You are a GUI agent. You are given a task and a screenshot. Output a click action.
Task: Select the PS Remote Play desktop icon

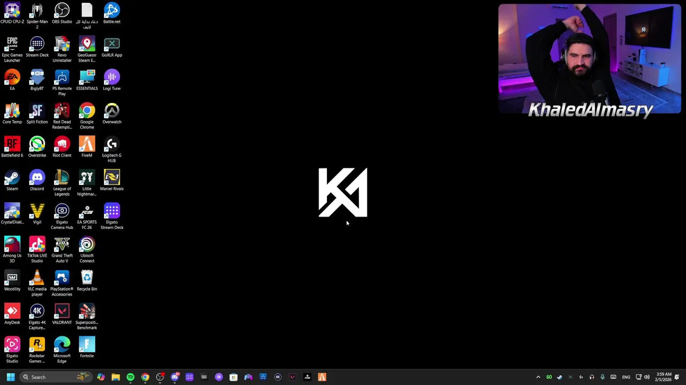[x=62, y=83]
